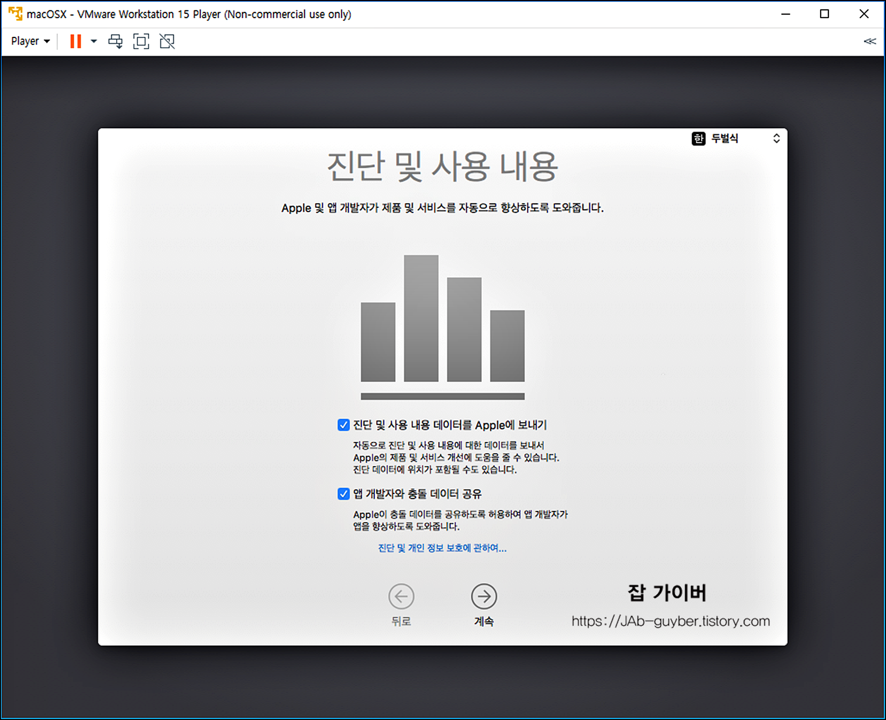
Task: Toggle Unity mode icon
Action: coord(167,41)
